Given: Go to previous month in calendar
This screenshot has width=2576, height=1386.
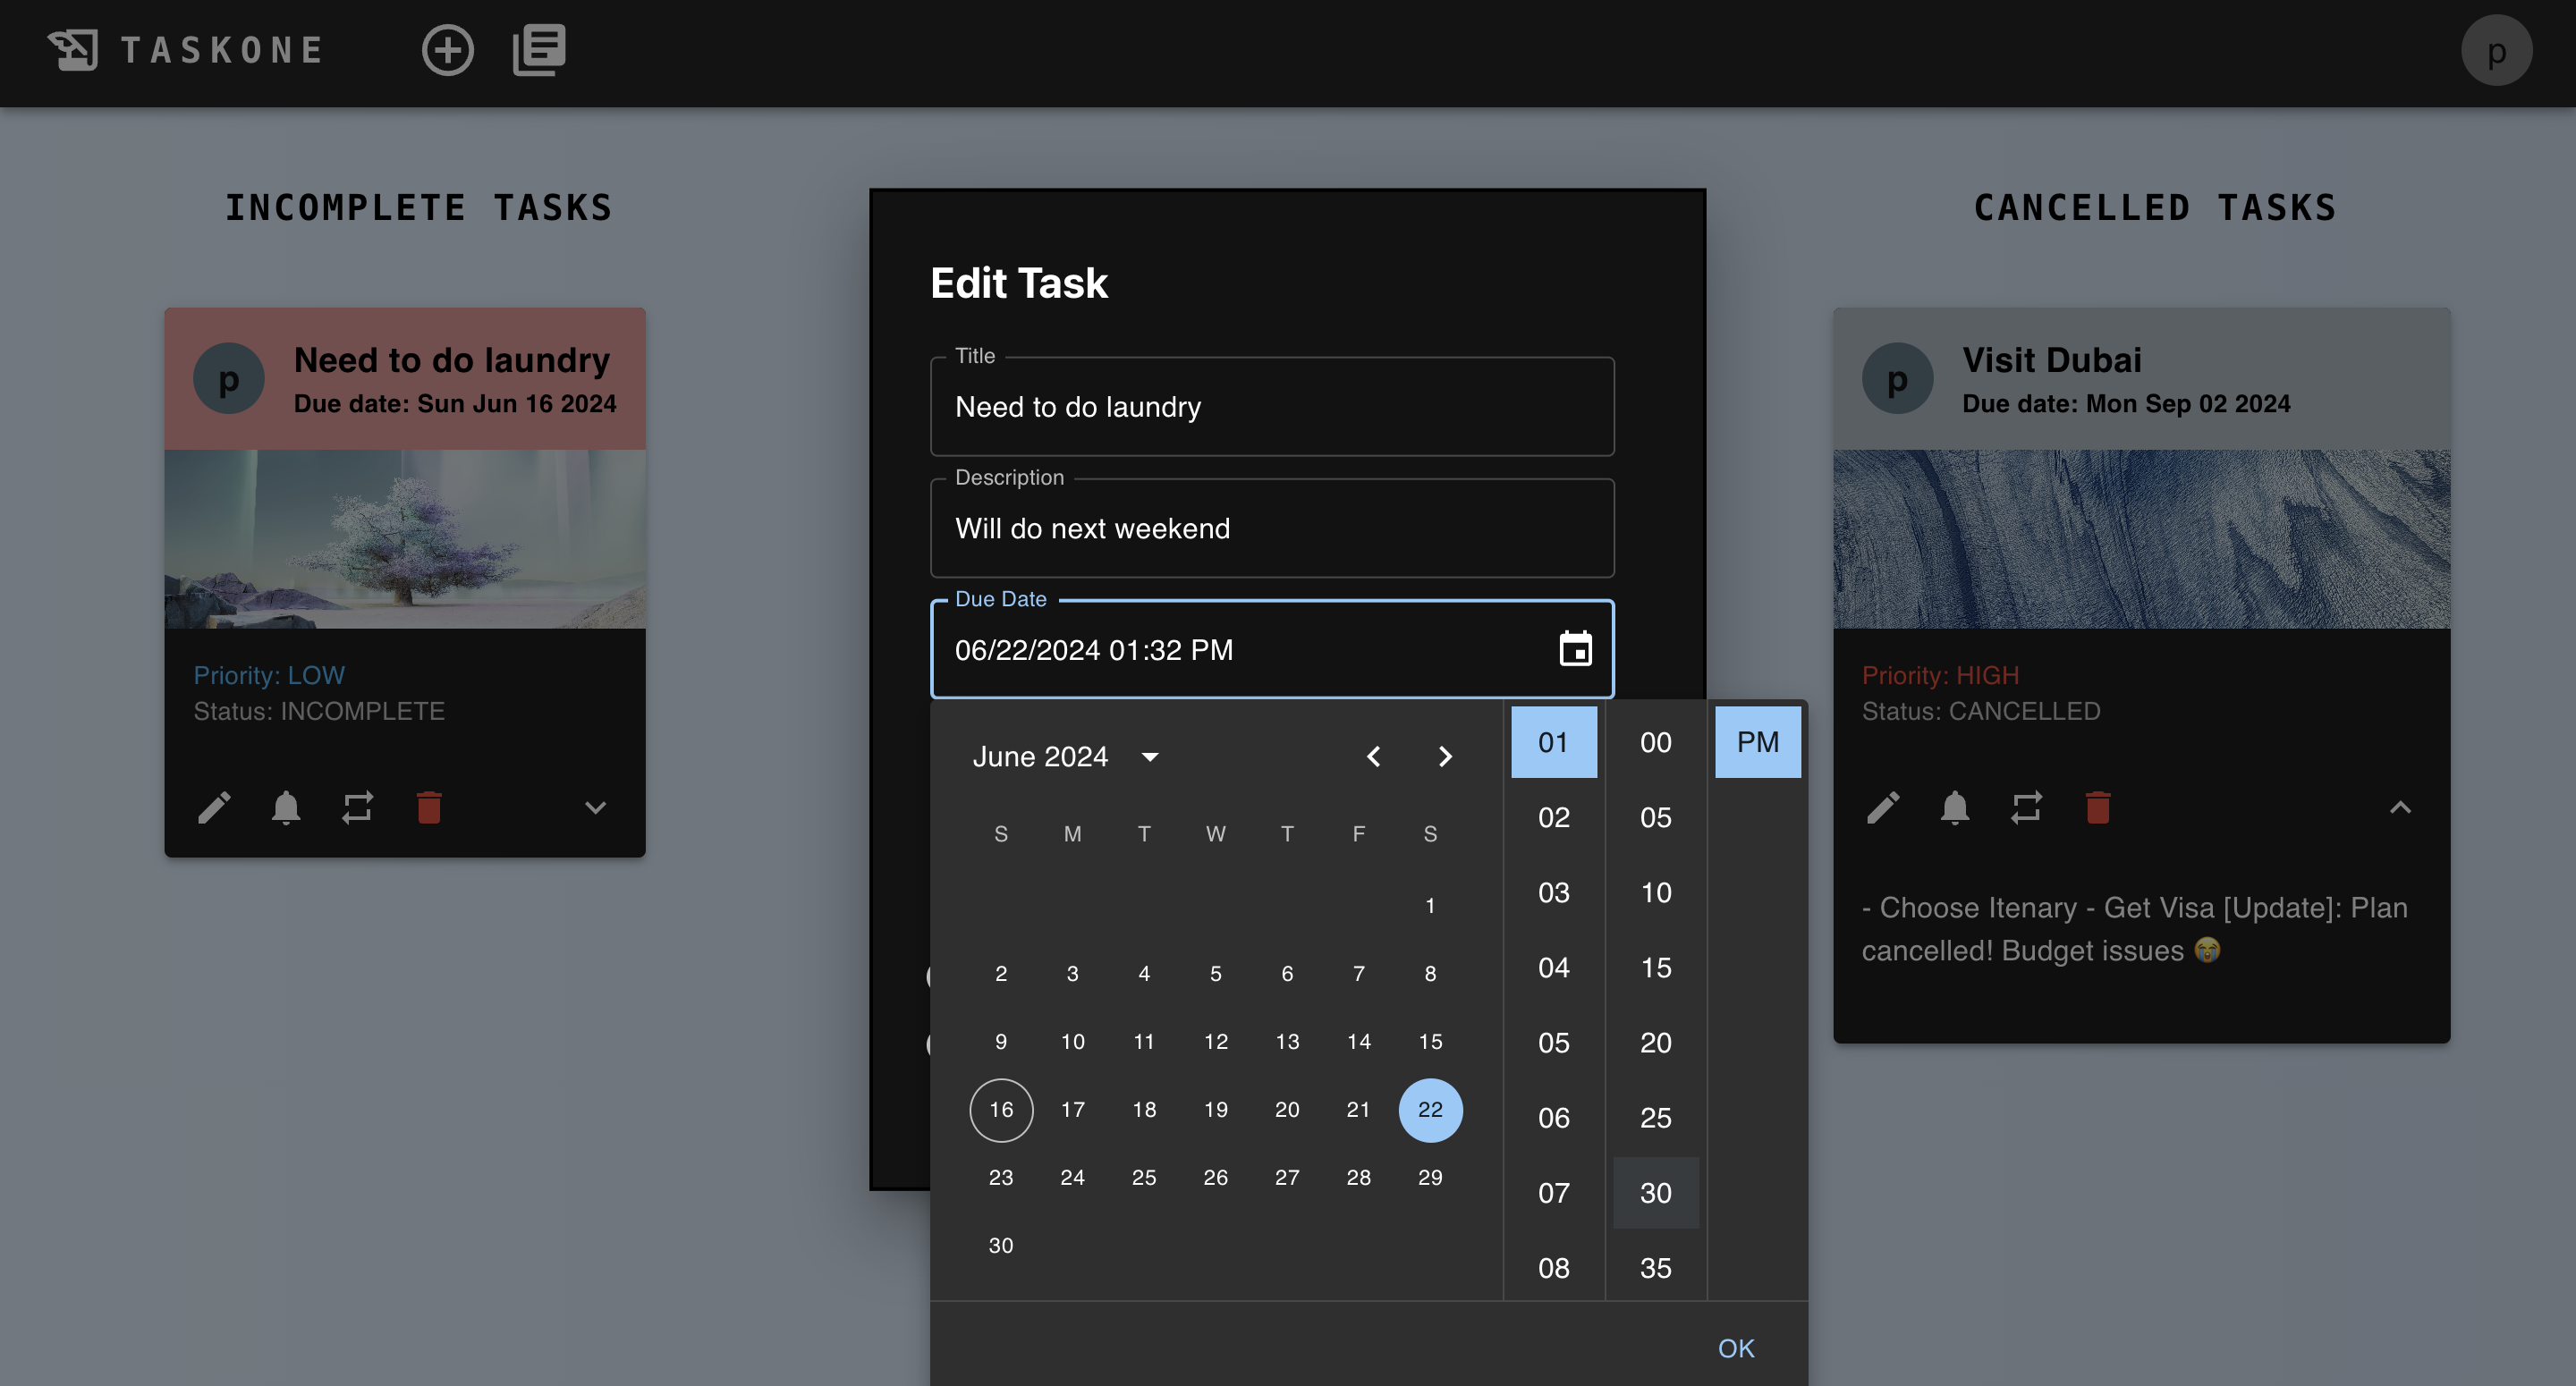Looking at the screenshot, I should [x=1374, y=756].
